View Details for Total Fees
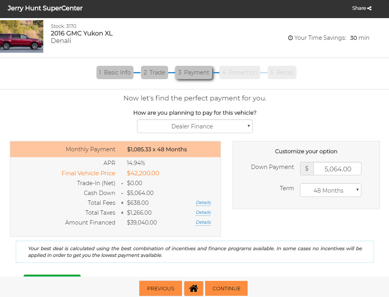 203,203
